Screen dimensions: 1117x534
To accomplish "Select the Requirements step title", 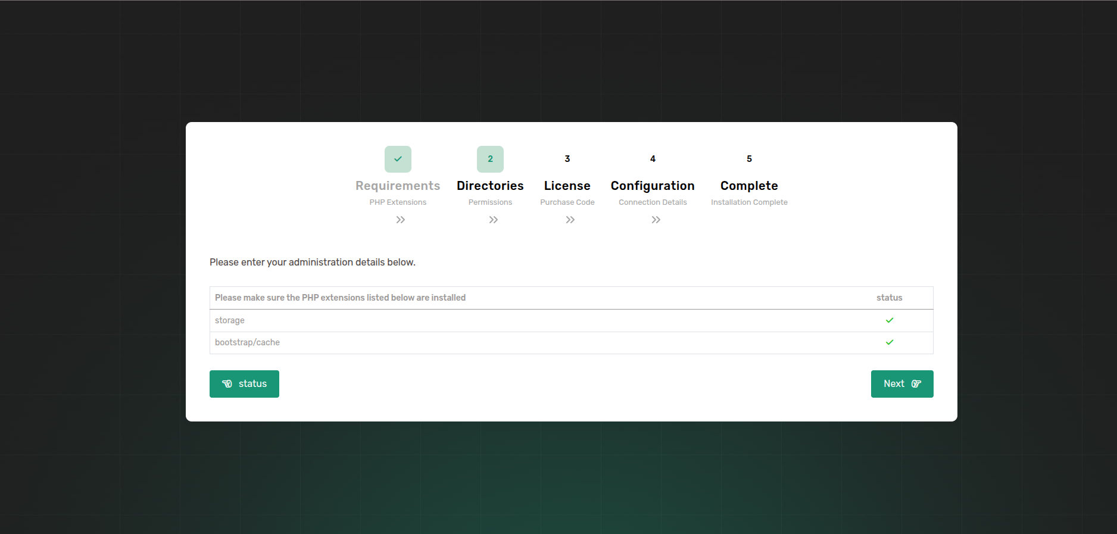I will tap(398, 186).
